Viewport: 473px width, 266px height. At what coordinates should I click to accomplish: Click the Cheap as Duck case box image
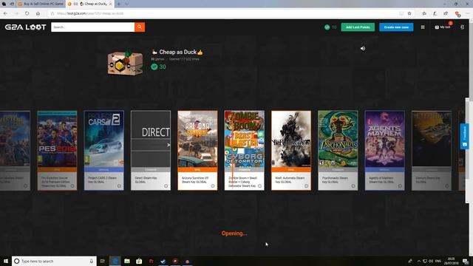pos(125,63)
